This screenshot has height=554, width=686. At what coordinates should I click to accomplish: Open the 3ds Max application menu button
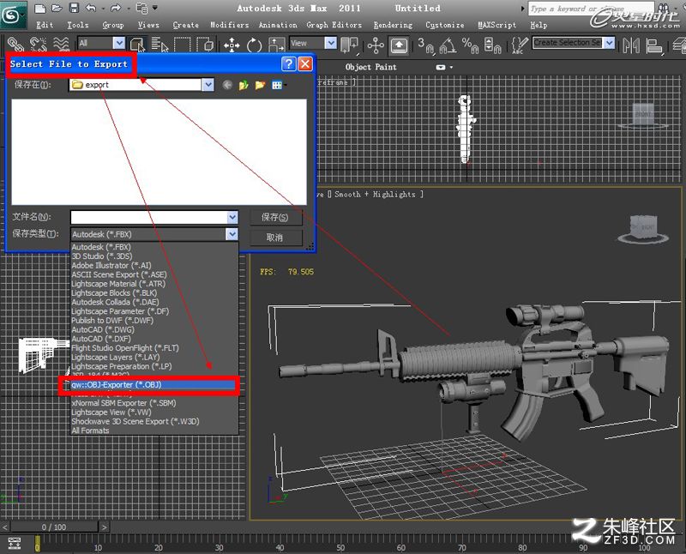11,15
